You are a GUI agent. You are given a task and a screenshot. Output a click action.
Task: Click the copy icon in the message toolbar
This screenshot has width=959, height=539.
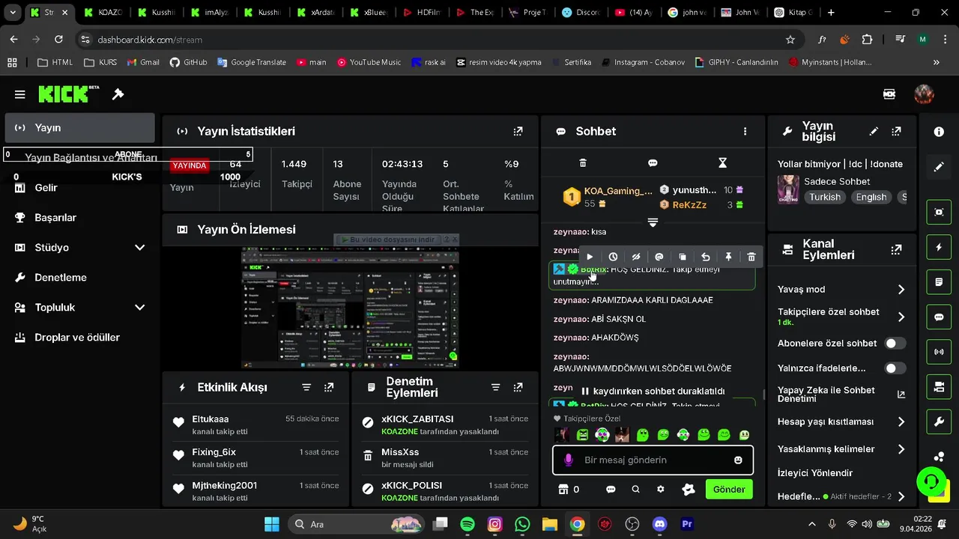683,257
